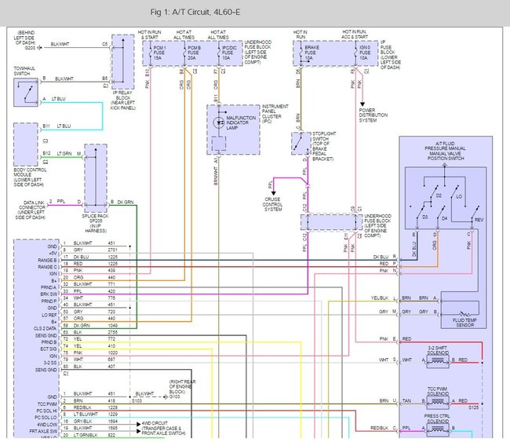Viewport: 510px width, 442px height.
Task: Select circuit number '1049' on DK GRN wire
Action: coord(112,326)
